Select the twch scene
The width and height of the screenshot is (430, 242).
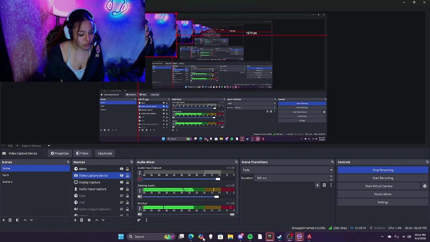35,175
